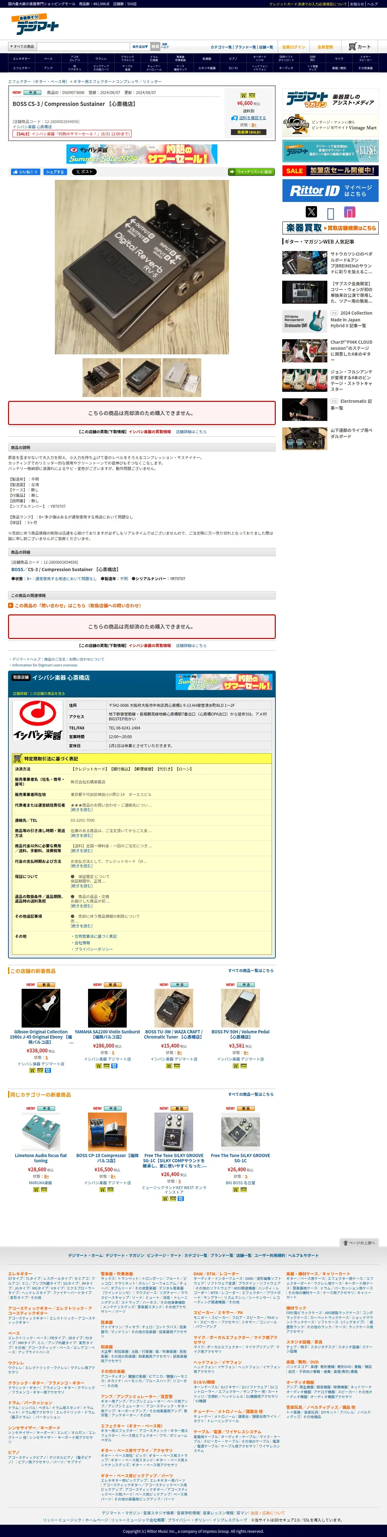Open the Limetone Audio focus flat listing
Viewport: 387px width, 1537px height.
click(41, 1158)
